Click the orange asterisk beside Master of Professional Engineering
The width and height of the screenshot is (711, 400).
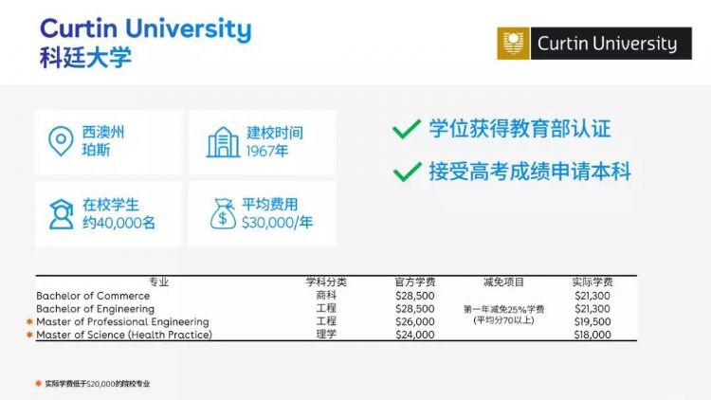[30, 321]
